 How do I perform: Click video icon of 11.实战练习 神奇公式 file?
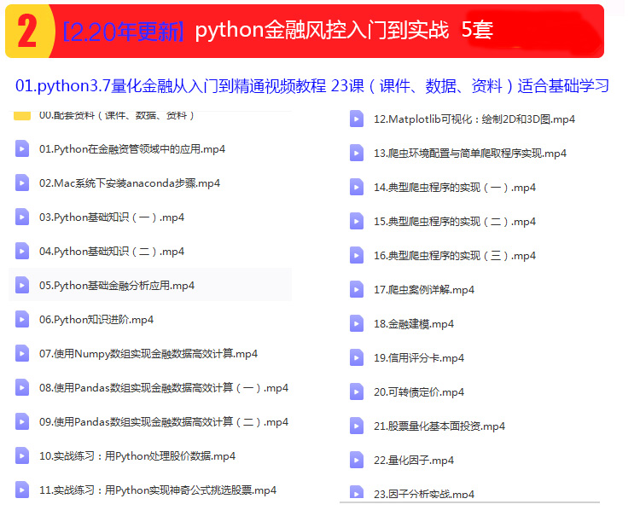[22, 490]
